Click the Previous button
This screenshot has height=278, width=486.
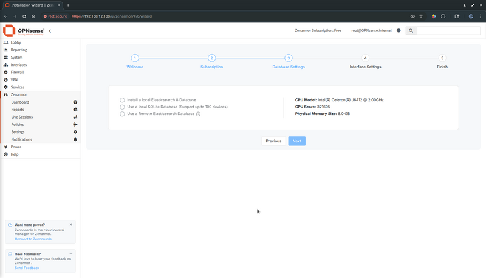[273, 141]
